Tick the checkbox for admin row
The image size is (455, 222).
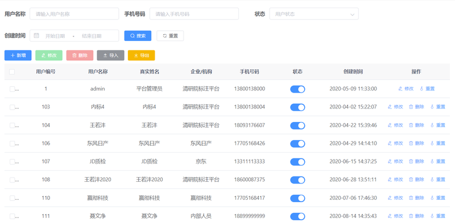click(12, 89)
